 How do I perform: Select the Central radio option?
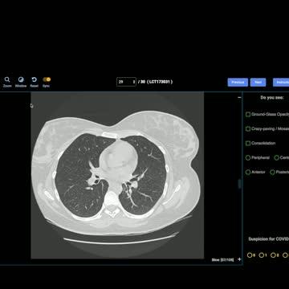[277, 157]
